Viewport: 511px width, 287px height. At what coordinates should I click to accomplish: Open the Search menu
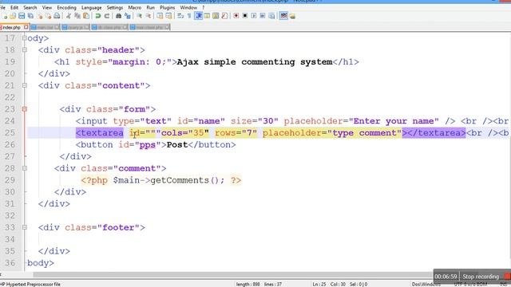click(x=30, y=7)
